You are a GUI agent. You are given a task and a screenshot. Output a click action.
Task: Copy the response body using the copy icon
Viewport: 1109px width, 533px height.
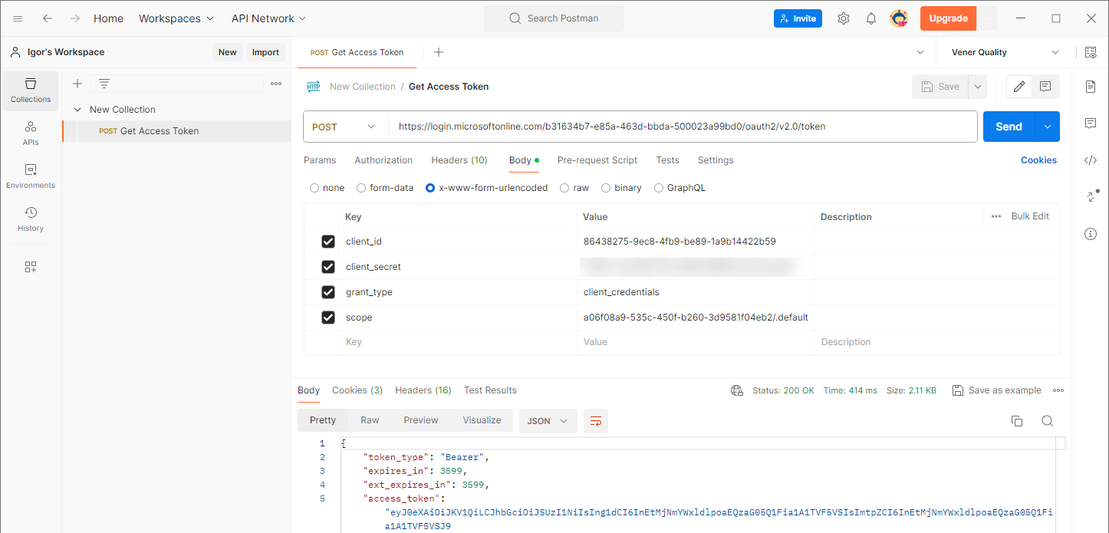(x=1017, y=420)
